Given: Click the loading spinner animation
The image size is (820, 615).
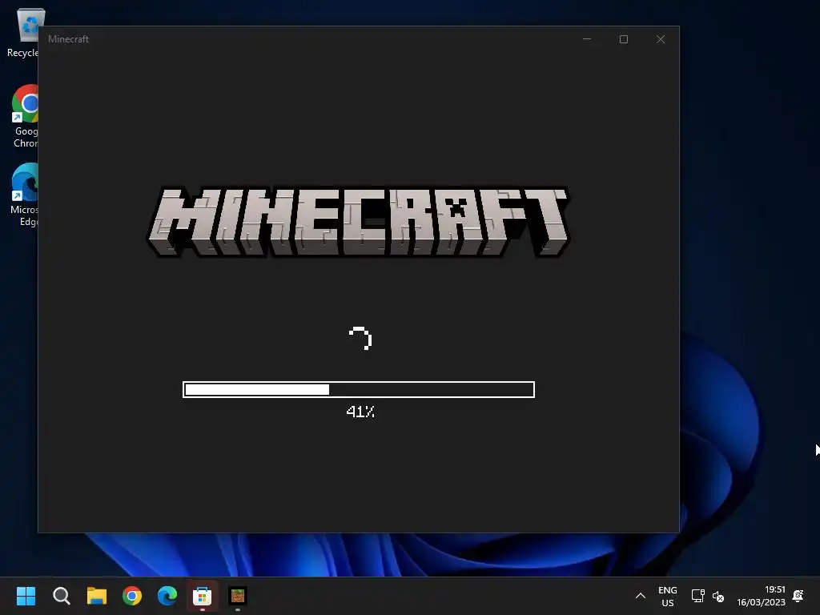Looking at the screenshot, I should coord(360,339).
